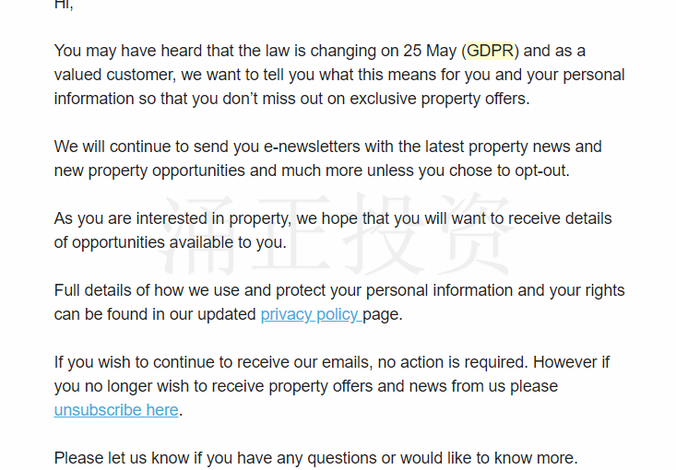
Task: Click the word 'e-newsletters' in the email
Action: (x=312, y=147)
